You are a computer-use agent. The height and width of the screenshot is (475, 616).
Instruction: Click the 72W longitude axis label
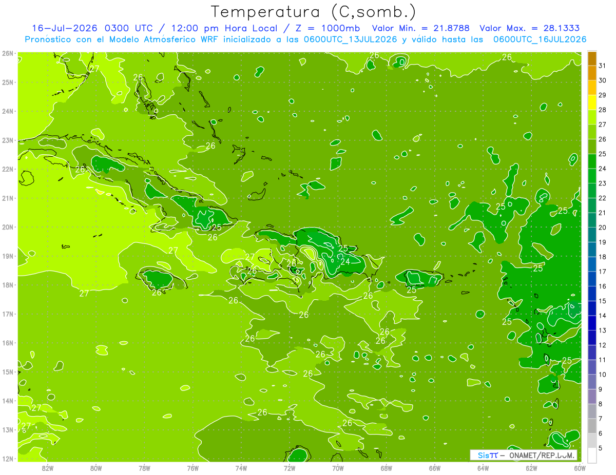pos(290,468)
